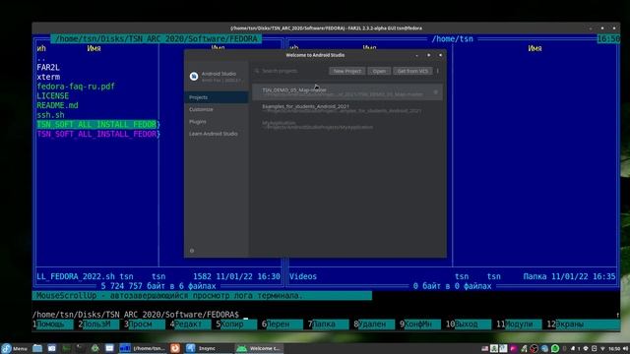Screen dimensions: 630x354
Task: Click the Videos folder status line
Action: tap(453, 276)
